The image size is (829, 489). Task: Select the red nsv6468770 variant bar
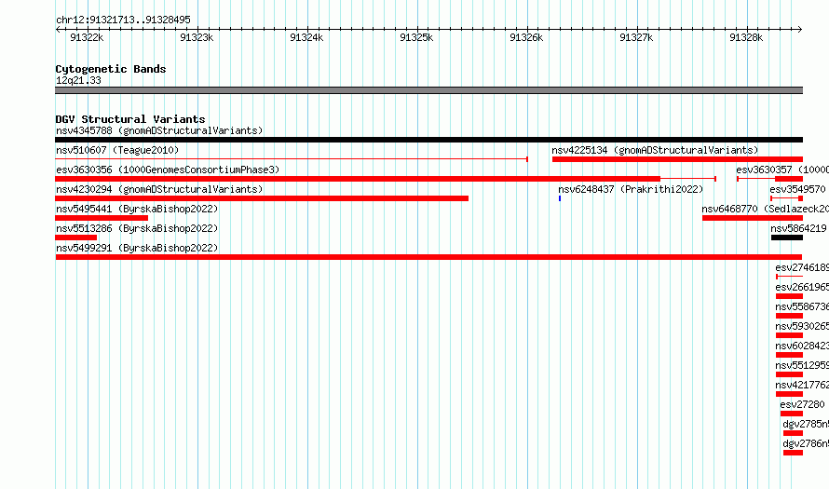[753, 218]
